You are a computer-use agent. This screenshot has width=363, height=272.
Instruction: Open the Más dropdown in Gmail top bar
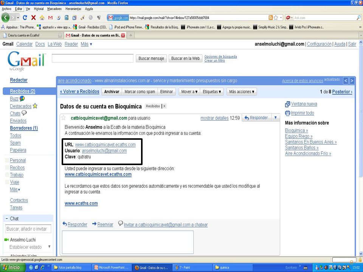(x=86, y=44)
